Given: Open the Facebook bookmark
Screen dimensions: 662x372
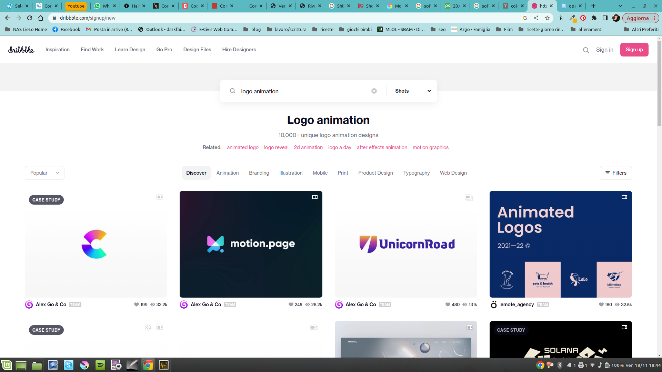Looking at the screenshot, I should point(66,29).
